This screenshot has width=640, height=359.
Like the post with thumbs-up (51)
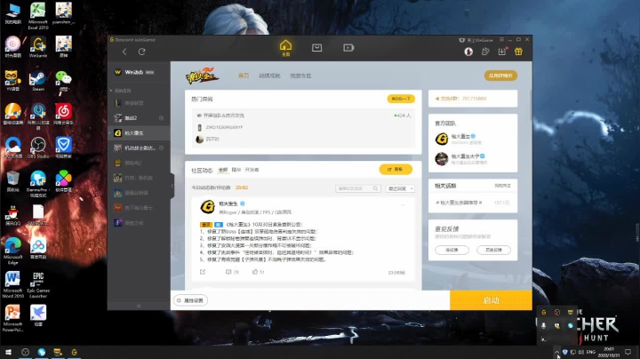point(258,272)
